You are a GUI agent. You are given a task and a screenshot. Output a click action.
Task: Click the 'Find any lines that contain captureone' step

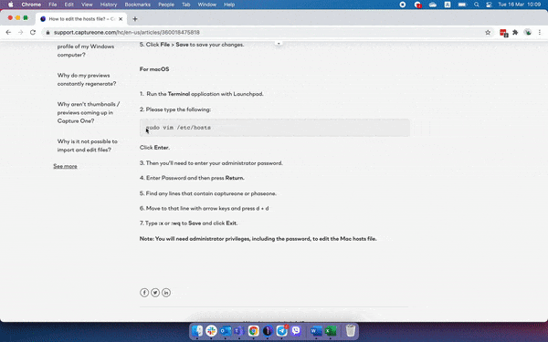(x=208, y=193)
